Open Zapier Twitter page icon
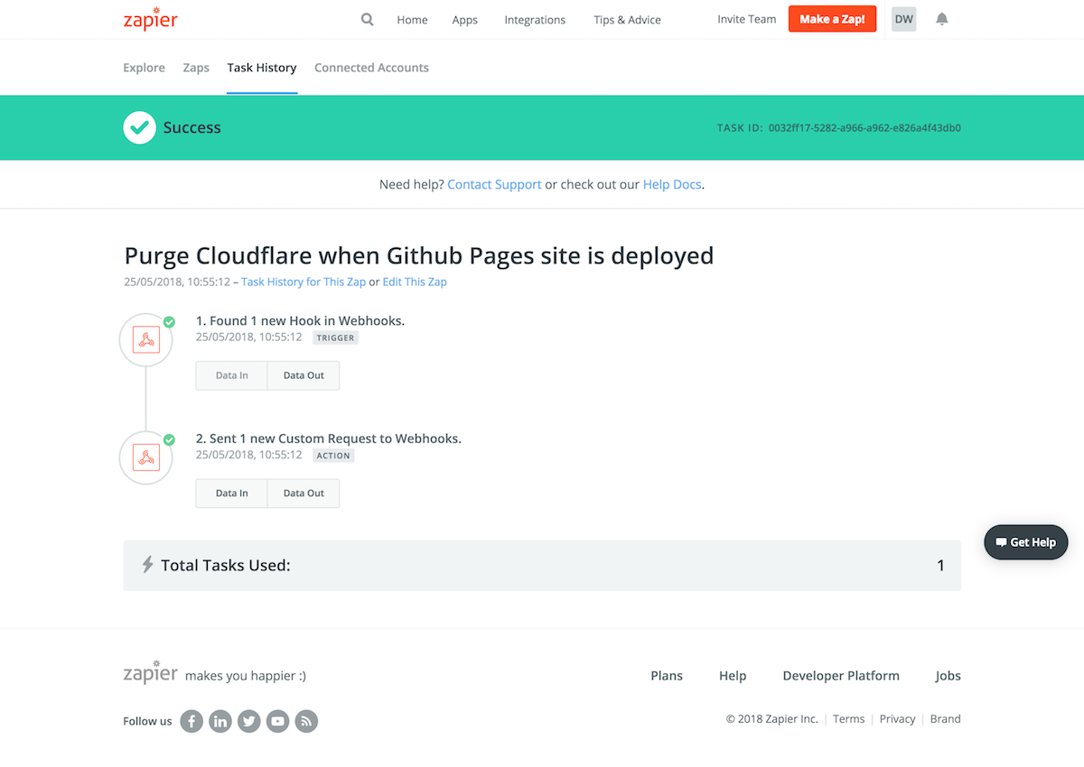The height and width of the screenshot is (767, 1084). tap(249, 721)
